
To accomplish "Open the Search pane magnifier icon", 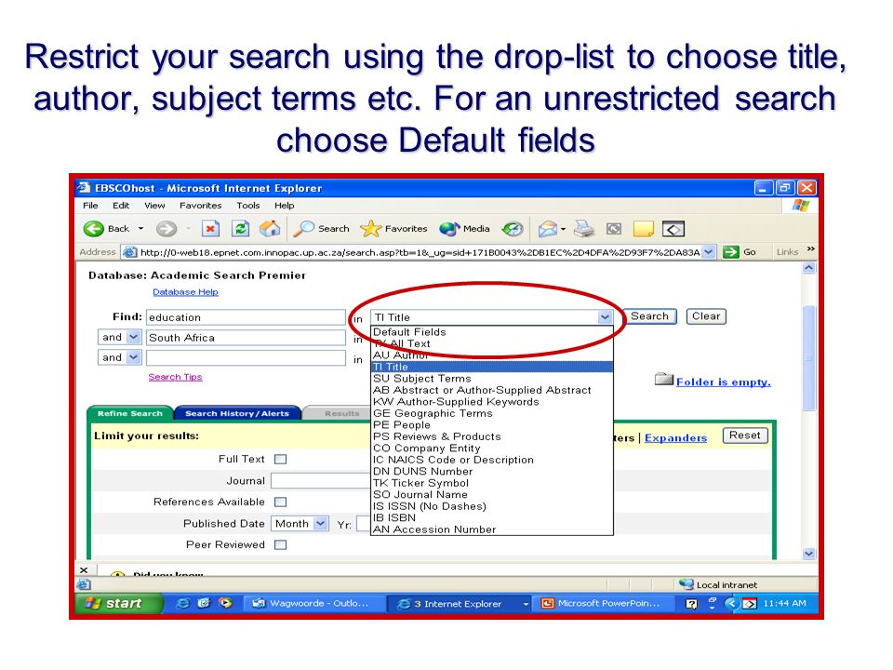I will [x=303, y=229].
